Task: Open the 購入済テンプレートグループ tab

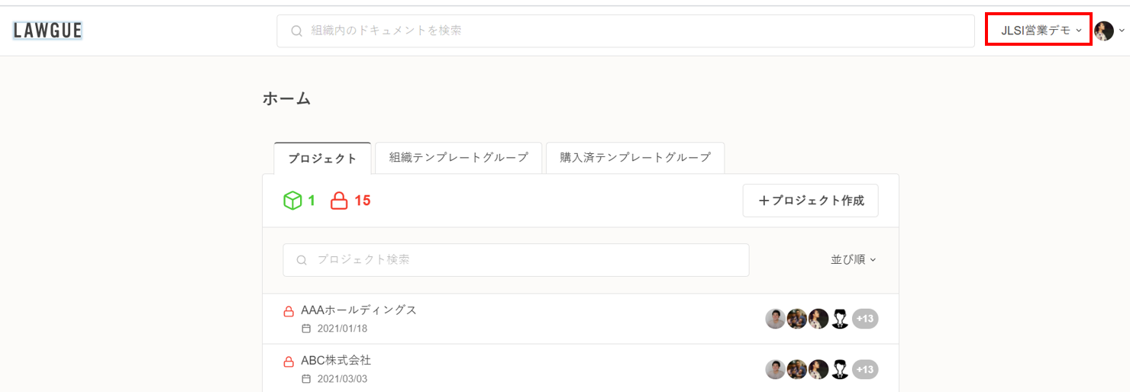Action: 634,158
